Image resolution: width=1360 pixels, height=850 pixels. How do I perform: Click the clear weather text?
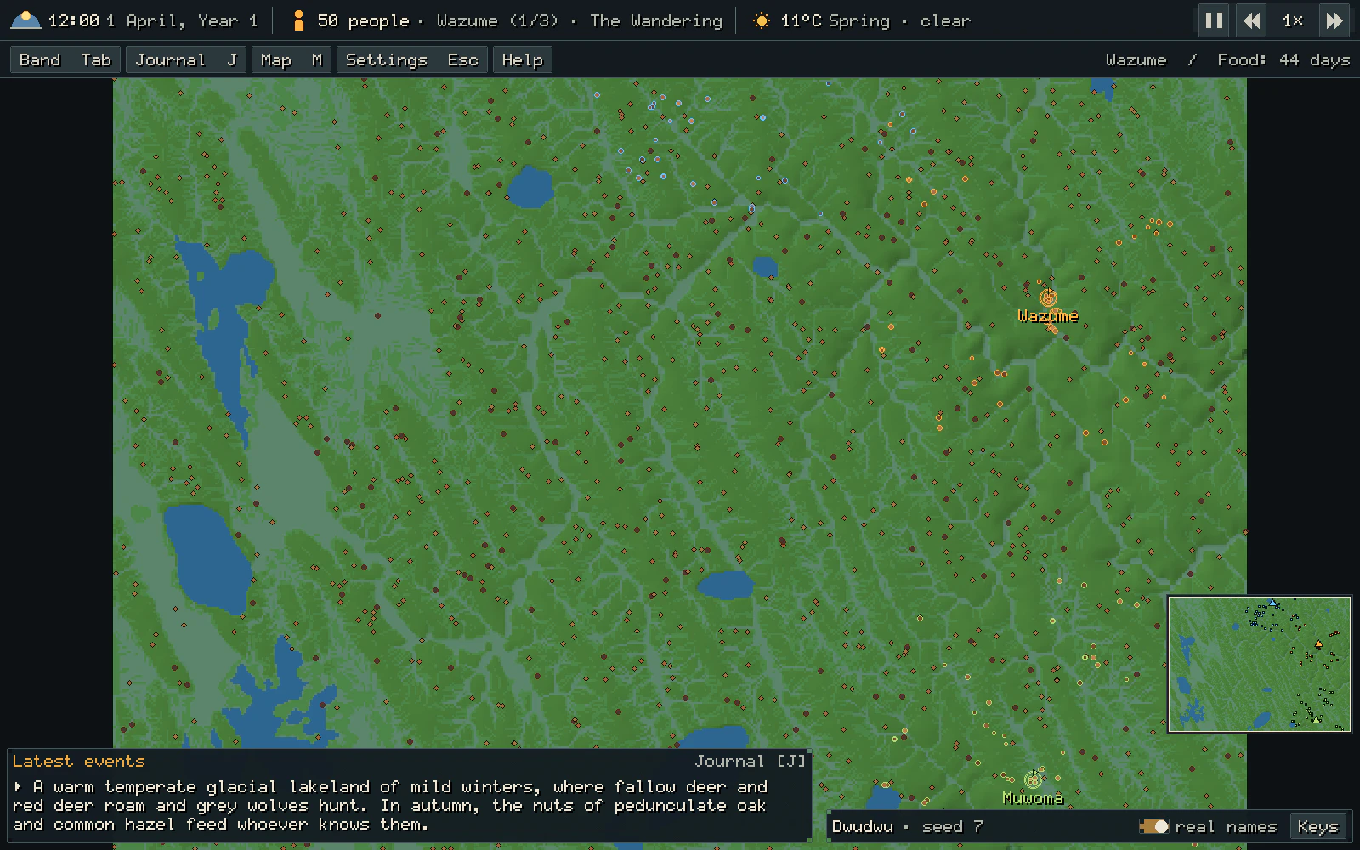click(945, 20)
